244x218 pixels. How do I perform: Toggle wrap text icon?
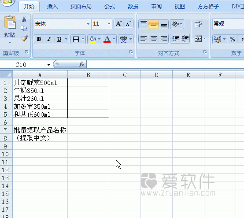coord(198,24)
